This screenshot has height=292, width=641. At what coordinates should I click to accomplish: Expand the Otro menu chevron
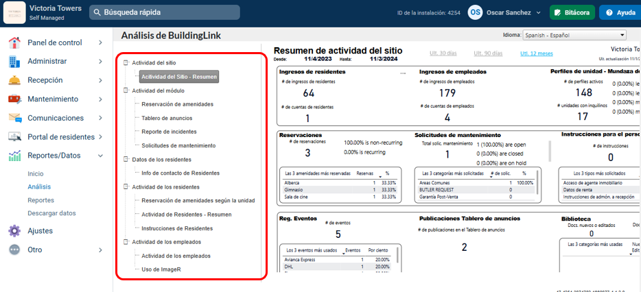tap(101, 250)
